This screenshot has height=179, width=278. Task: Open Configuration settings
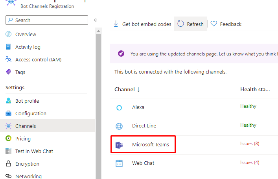tap(31, 114)
